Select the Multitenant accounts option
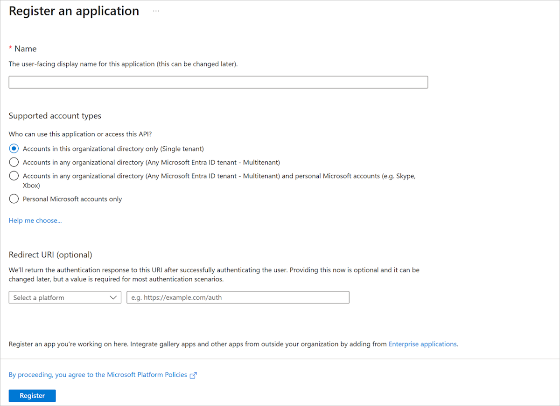This screenshot has width=560, height=406. tap(14, 162)
